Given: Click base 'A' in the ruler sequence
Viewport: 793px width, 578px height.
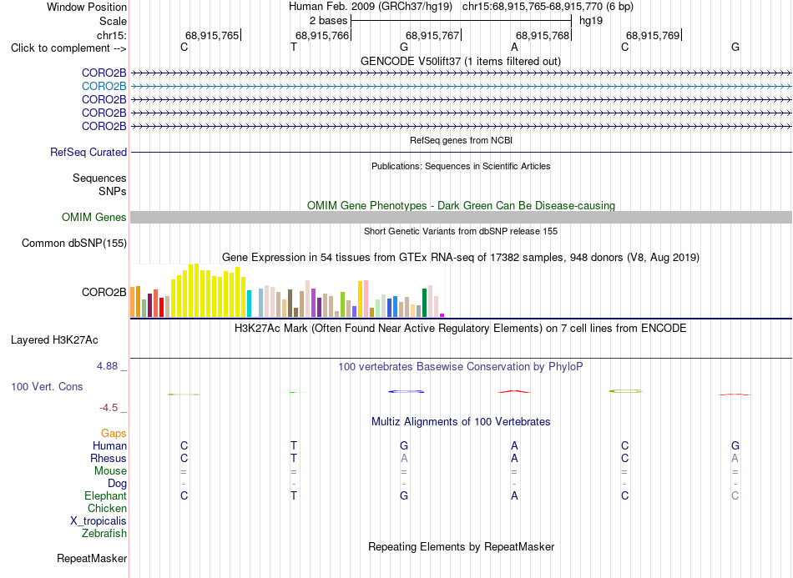Looking at the screenshot, I should 514,47.
